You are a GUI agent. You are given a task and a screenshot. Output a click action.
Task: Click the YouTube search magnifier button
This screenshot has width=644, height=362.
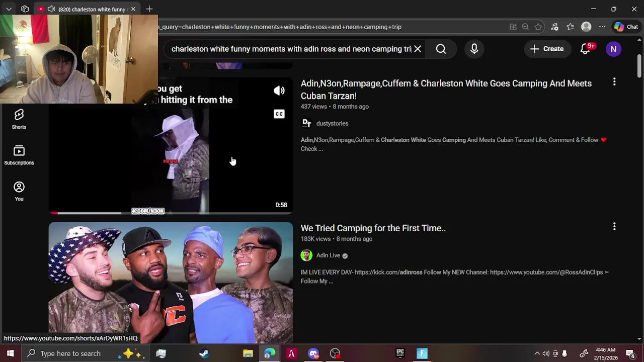(x=441, y=49)
